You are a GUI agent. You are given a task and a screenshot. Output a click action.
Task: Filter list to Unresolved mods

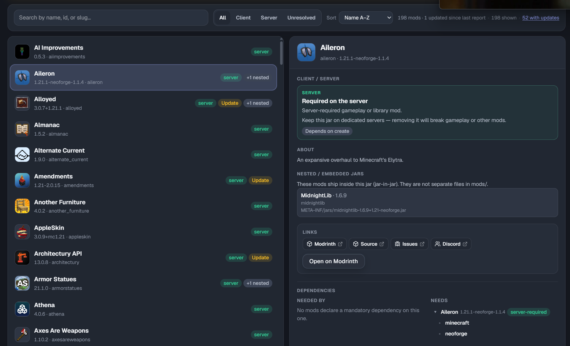(301, 18)
